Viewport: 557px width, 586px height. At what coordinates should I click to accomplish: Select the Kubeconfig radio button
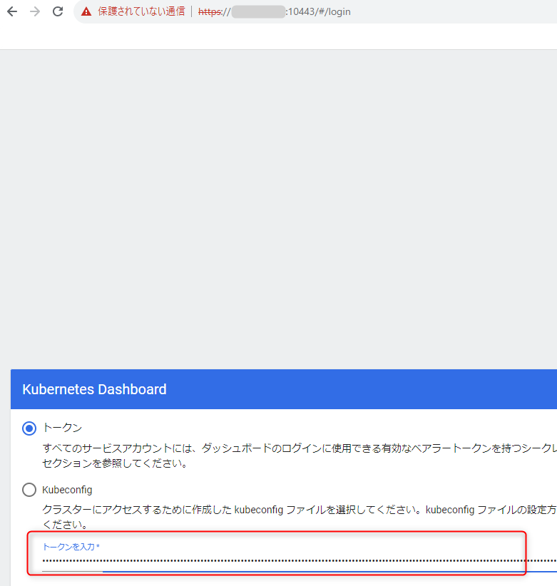tap(29, 490)
